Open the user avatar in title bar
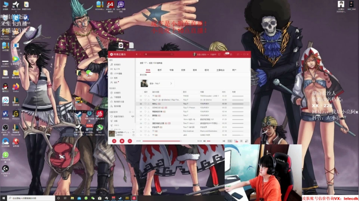 pos(194,54)
